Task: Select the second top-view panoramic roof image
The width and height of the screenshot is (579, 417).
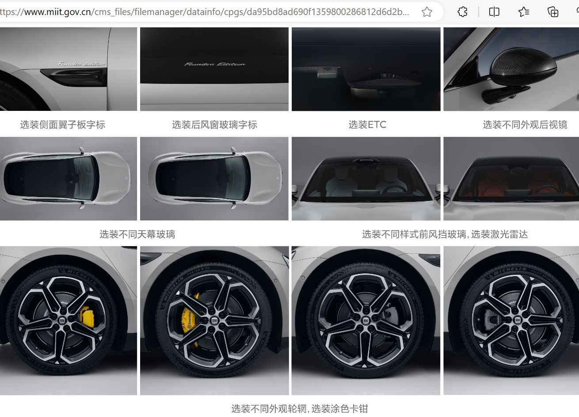Action: pyautogui.click(x=214, y=178)
